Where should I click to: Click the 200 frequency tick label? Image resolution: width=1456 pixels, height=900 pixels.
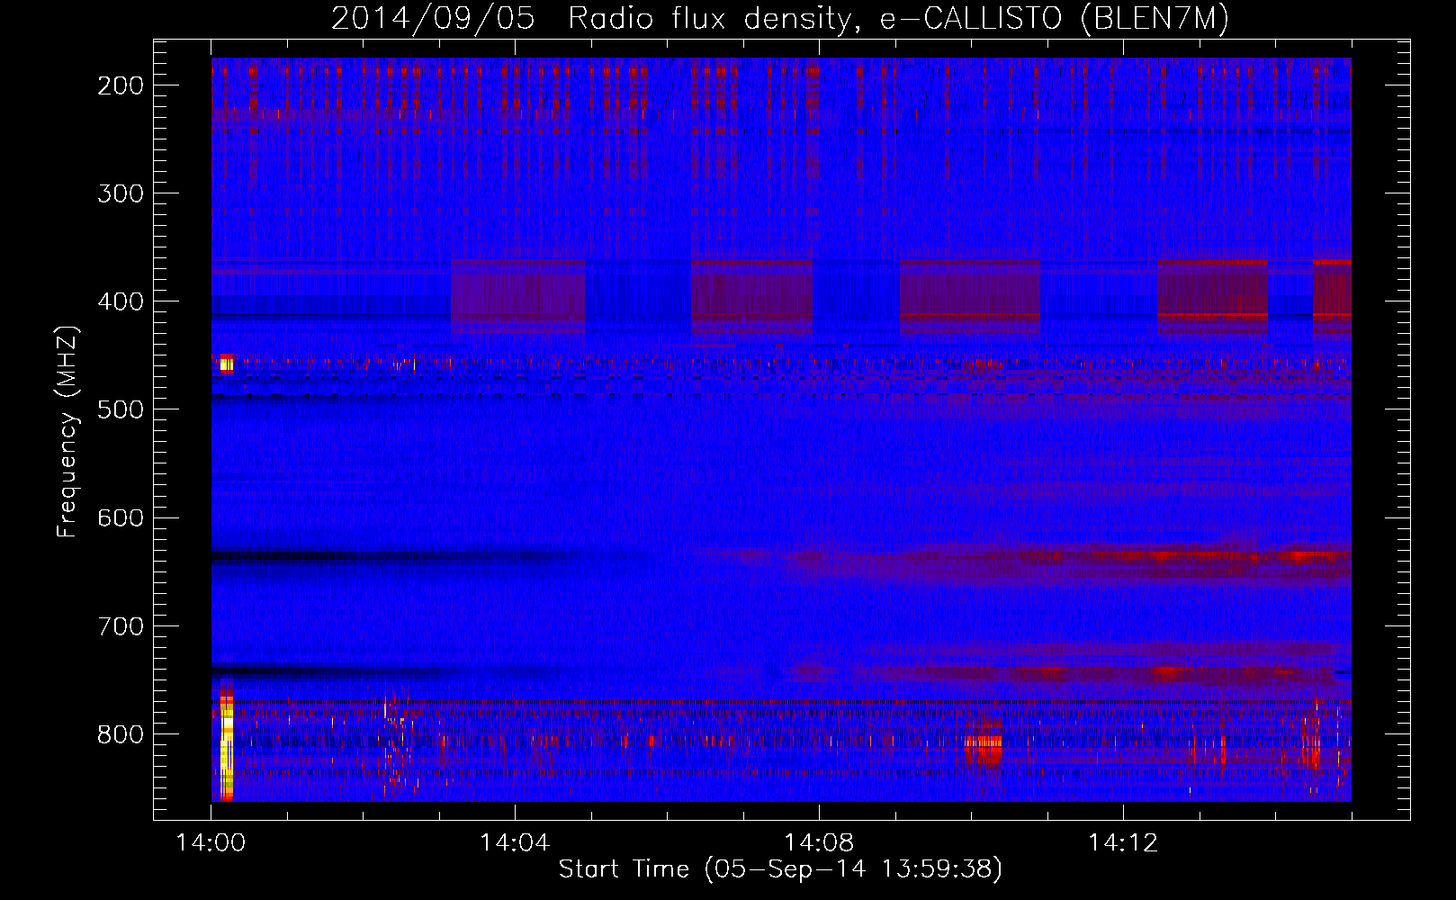pyautogui.click(x=121, y=85)
